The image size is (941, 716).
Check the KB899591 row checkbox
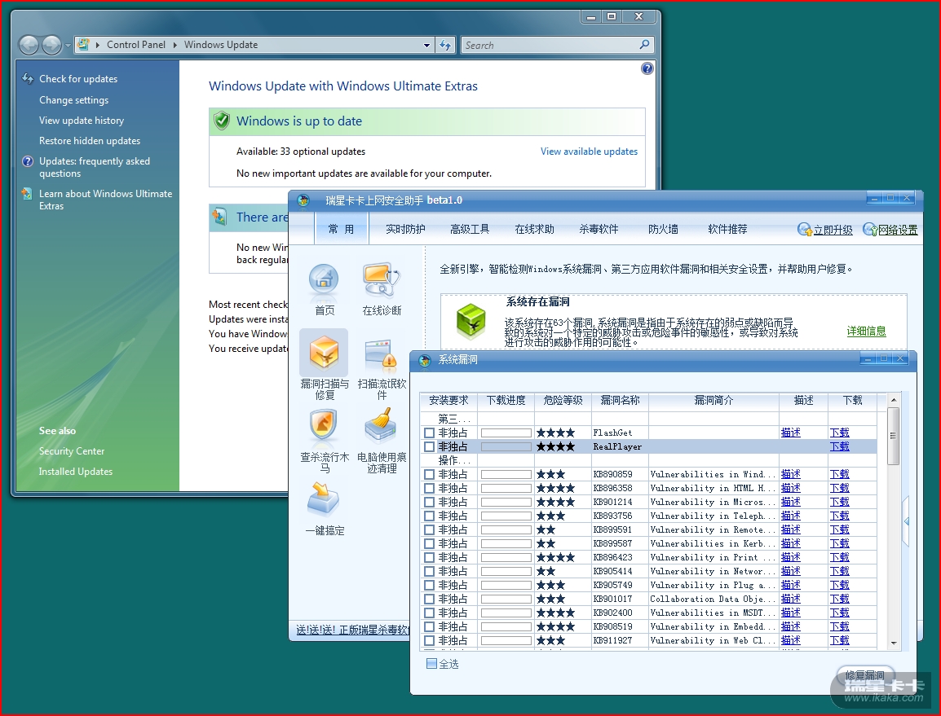click(x=429, y=530)
